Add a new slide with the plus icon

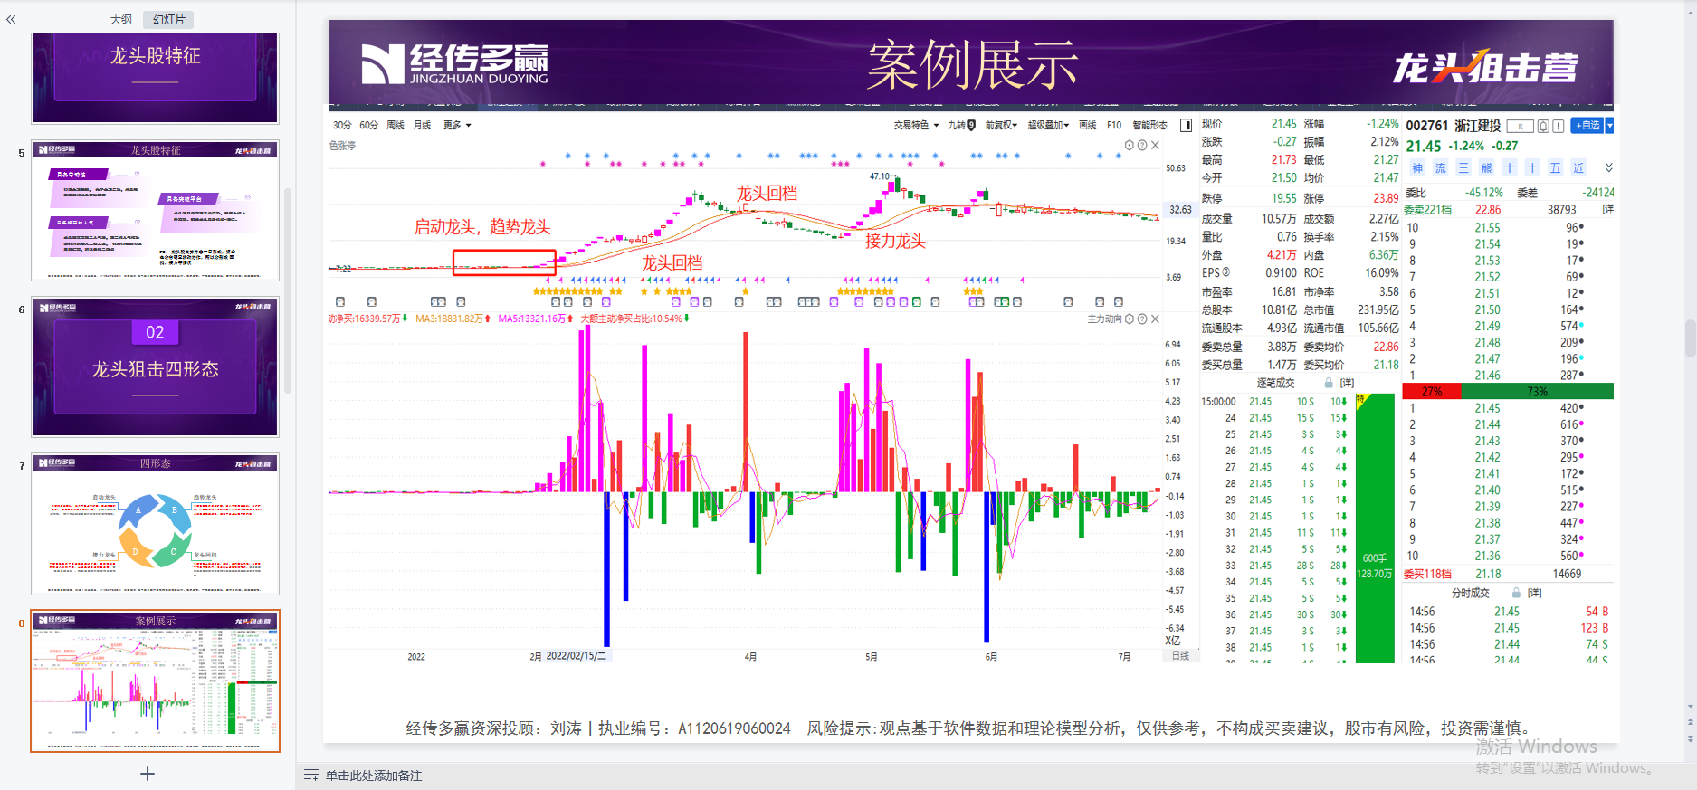pos(148,774)
